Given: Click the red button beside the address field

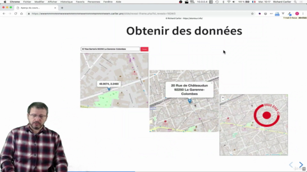Looking at the screenshot, I should click(144, 49).
